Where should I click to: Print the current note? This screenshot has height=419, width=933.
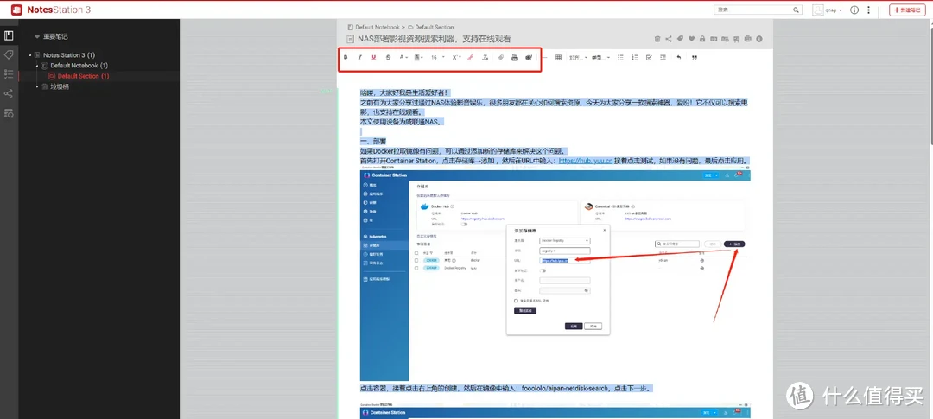pos(748,39)
